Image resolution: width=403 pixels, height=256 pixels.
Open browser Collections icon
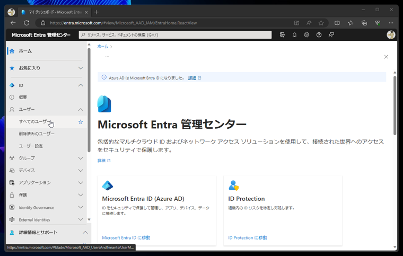pos(364,23)
